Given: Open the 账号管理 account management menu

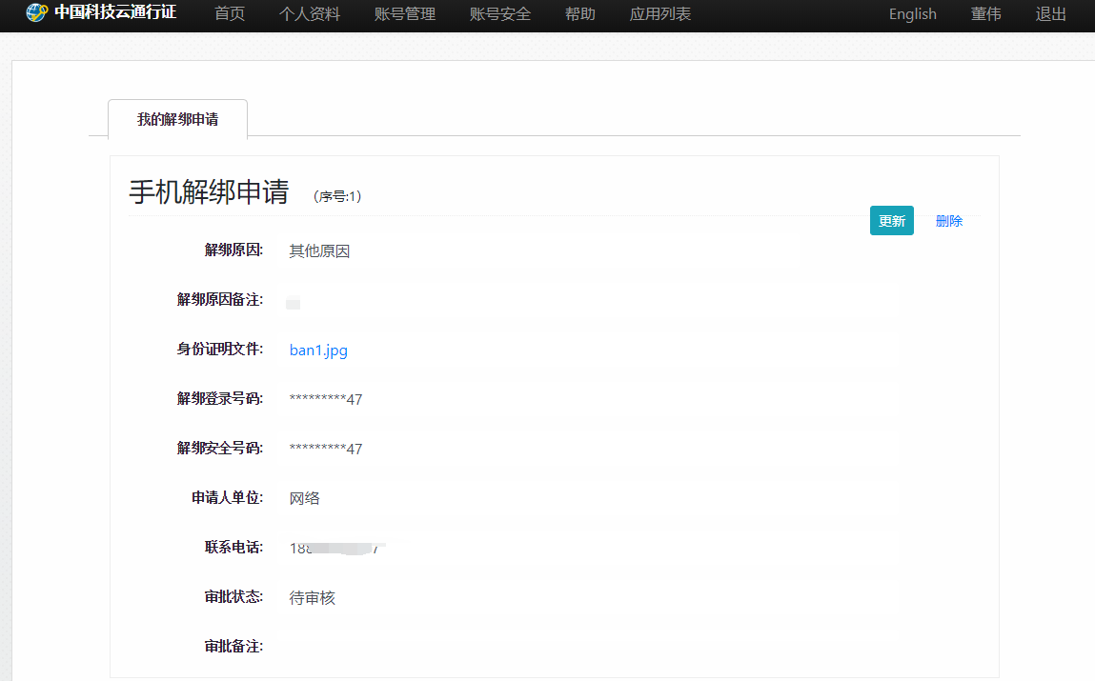Looking at the screenshot, I should click(405, 14).
